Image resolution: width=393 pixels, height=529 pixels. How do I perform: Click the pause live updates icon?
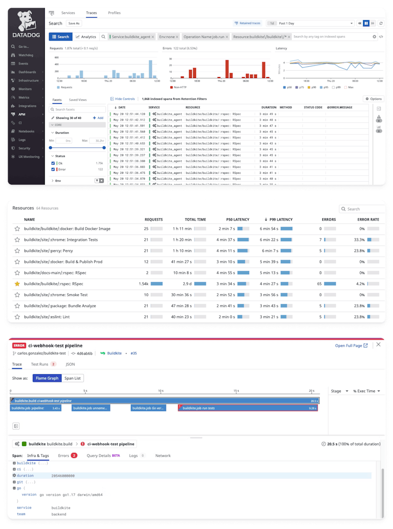pyautogui.click(x=366, y=23)
